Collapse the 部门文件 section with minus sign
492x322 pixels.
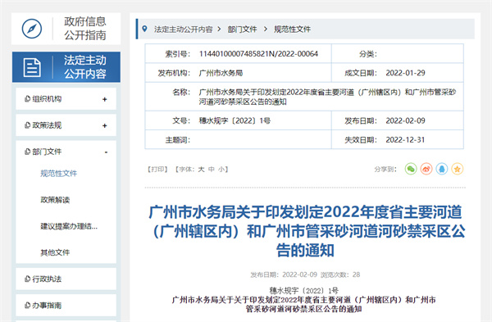point(106,152)
